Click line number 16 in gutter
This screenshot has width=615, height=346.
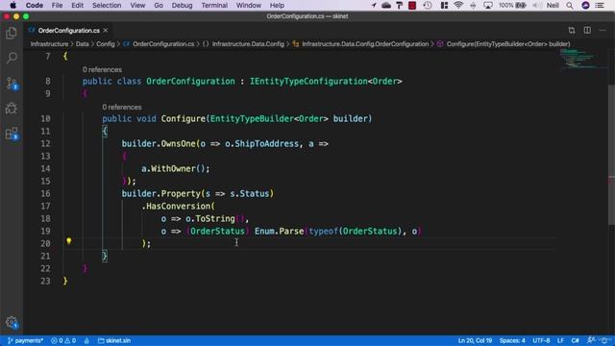tap(45, 193)
